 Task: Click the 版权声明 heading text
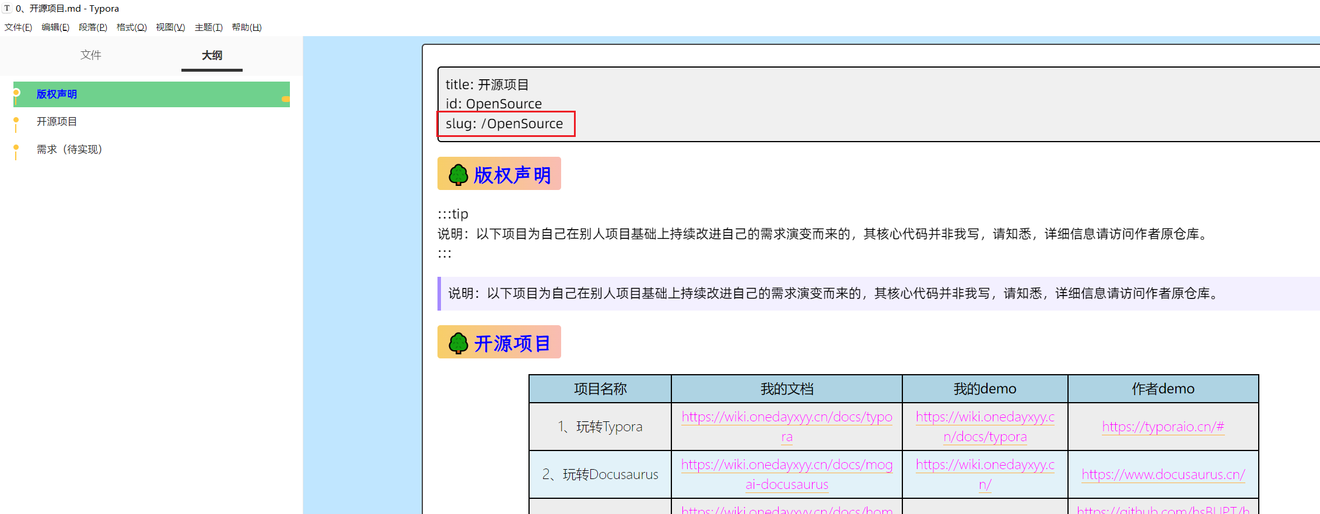(512, 175)
